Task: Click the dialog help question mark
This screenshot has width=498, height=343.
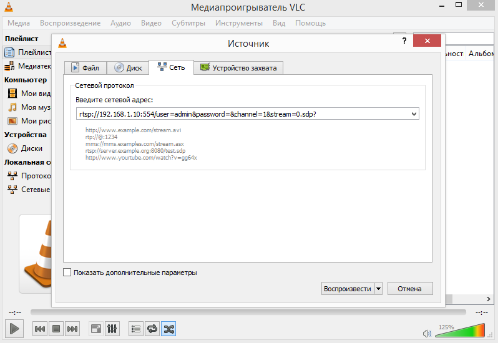Action: click(x=404, y=41)
